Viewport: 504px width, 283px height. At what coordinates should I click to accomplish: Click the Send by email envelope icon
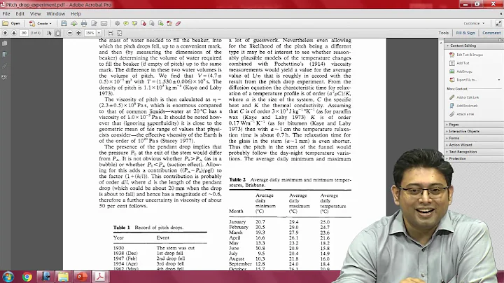point(104,24)
